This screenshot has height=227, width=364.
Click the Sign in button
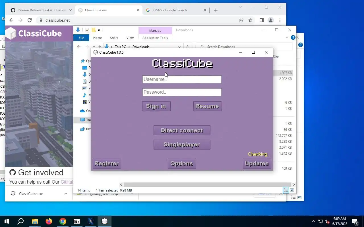[x=156, y=106]
